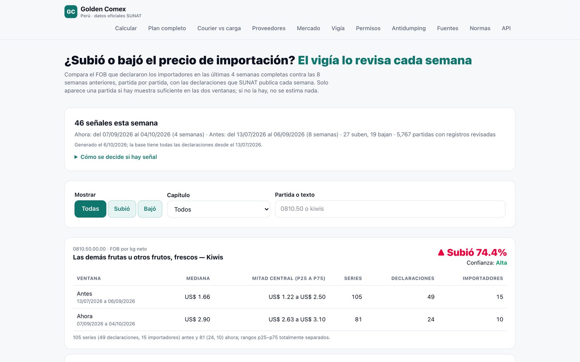
Task: Click the Ahora declarations count 24
Action: 431,319
